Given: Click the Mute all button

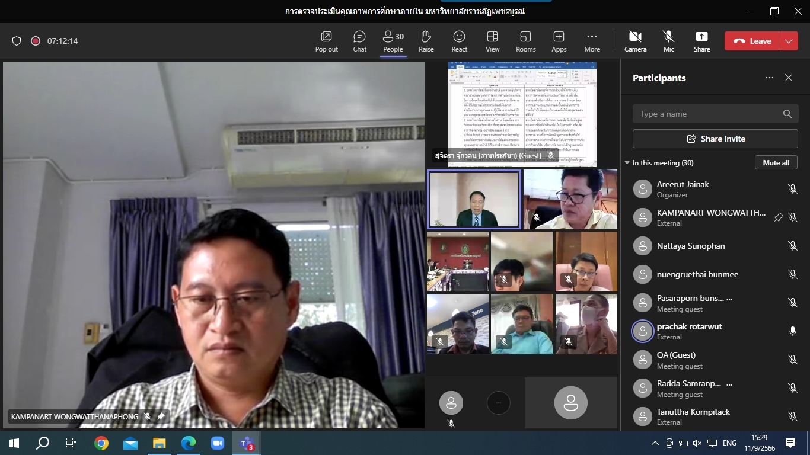Looking at the screenshot, I should 776,163.
